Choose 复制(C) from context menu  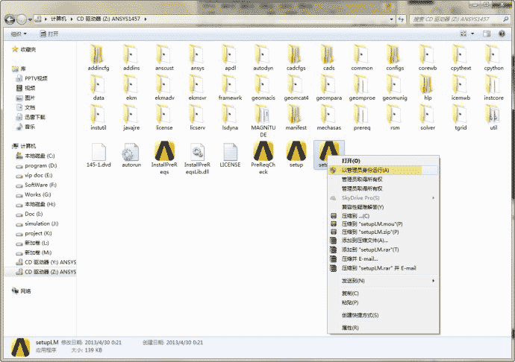(x=384, y=293)
